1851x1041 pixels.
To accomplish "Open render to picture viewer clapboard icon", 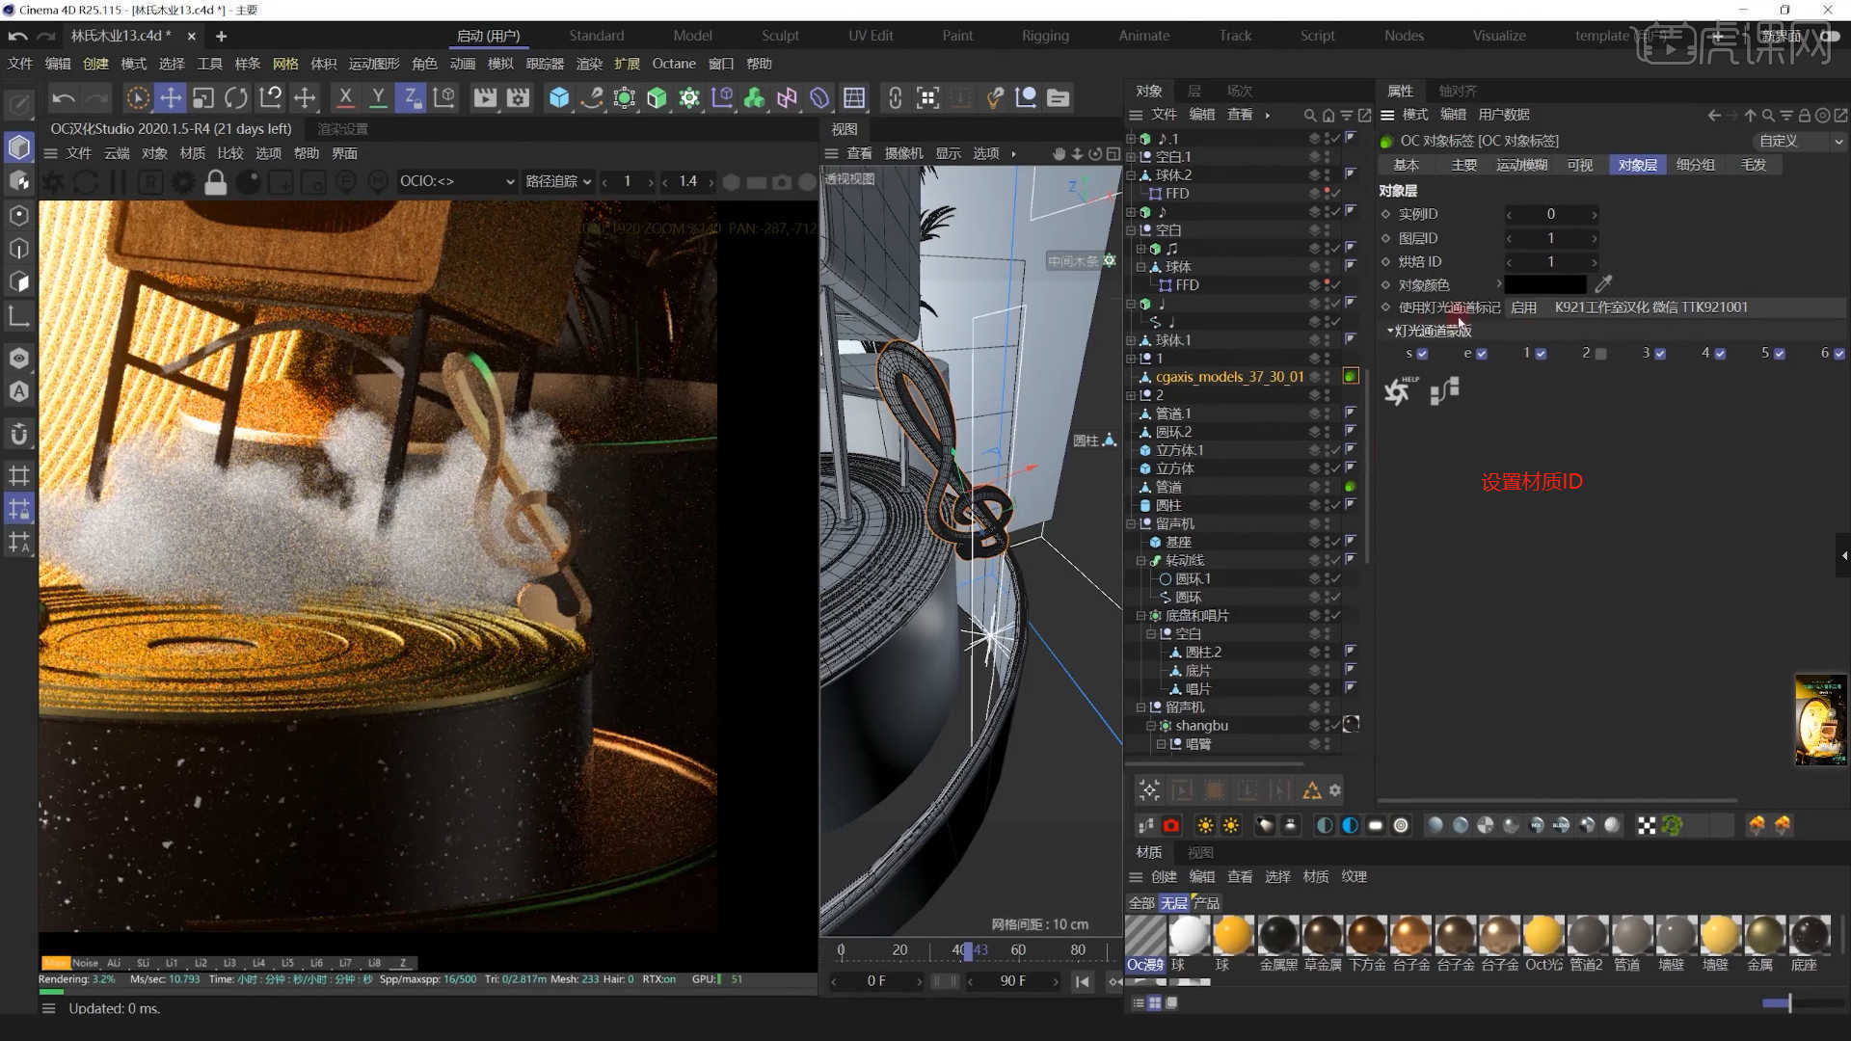I will 485,97.
